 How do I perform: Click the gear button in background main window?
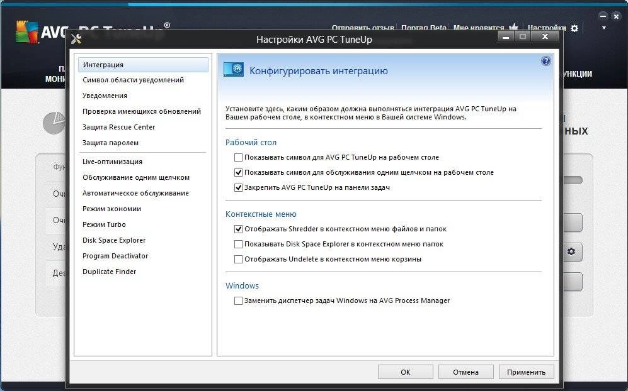[571, 251]
